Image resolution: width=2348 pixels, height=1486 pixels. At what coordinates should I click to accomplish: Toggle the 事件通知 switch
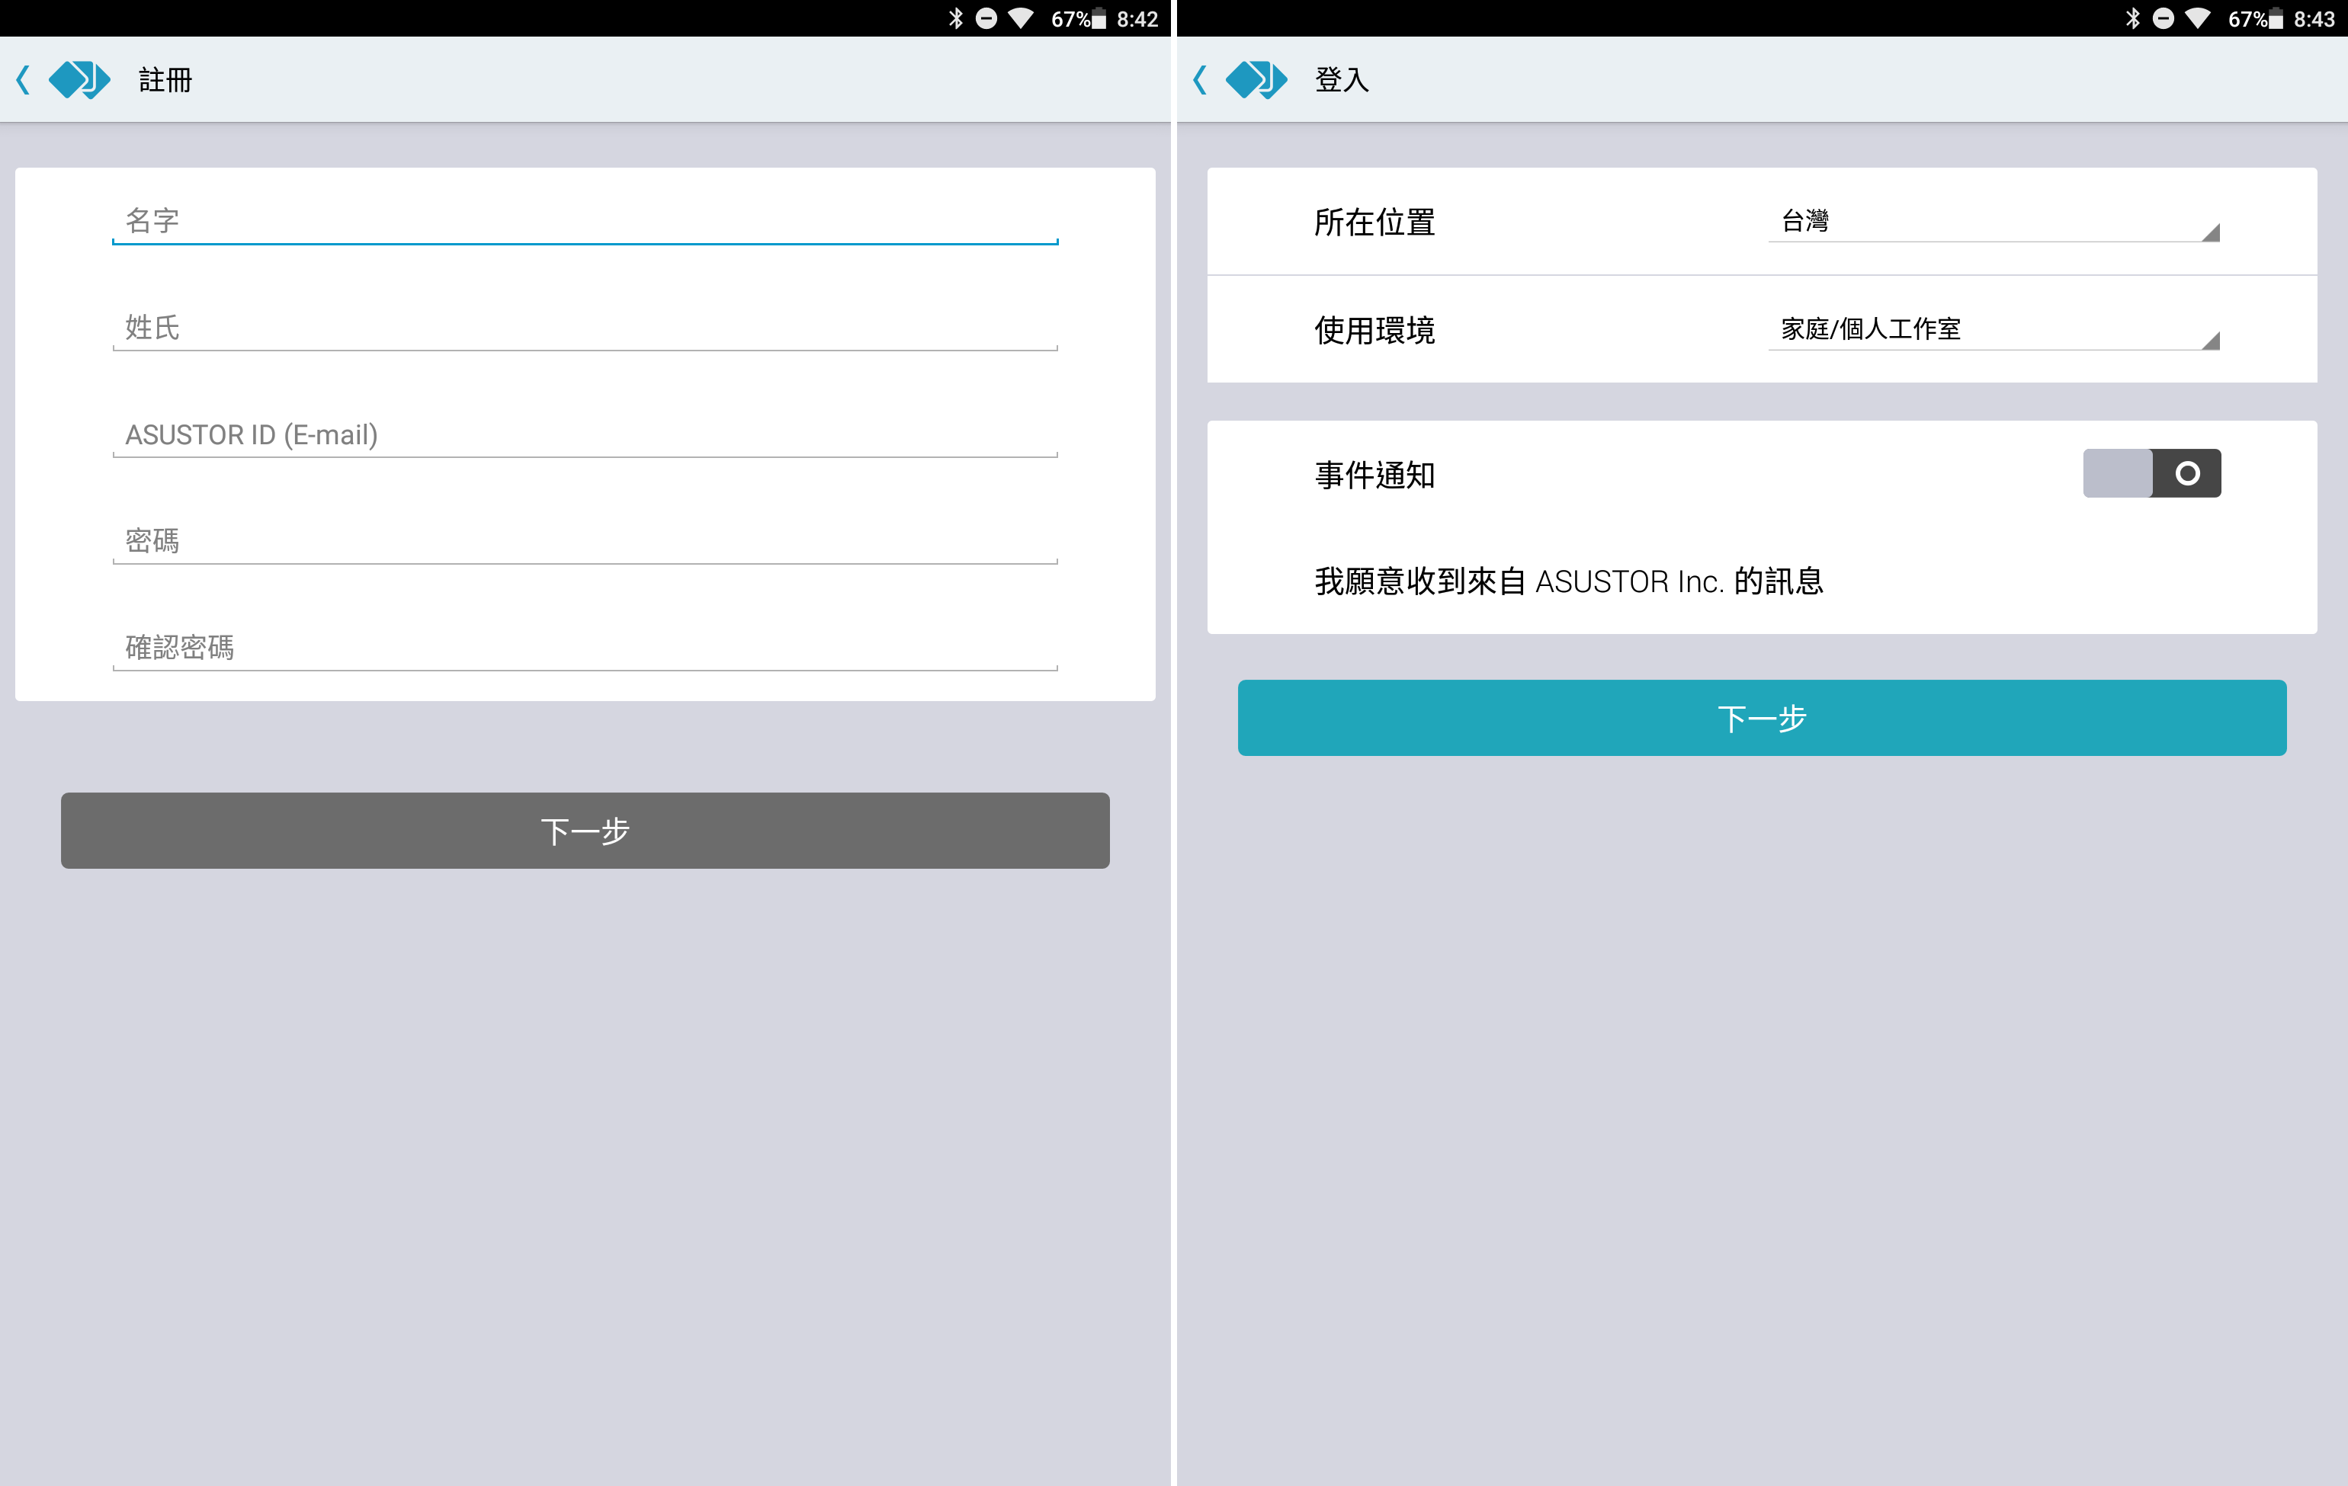[2152, 473]
